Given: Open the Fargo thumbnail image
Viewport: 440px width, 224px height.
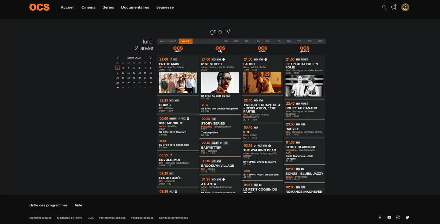Looking at the screenshot, I should point(262,83).
